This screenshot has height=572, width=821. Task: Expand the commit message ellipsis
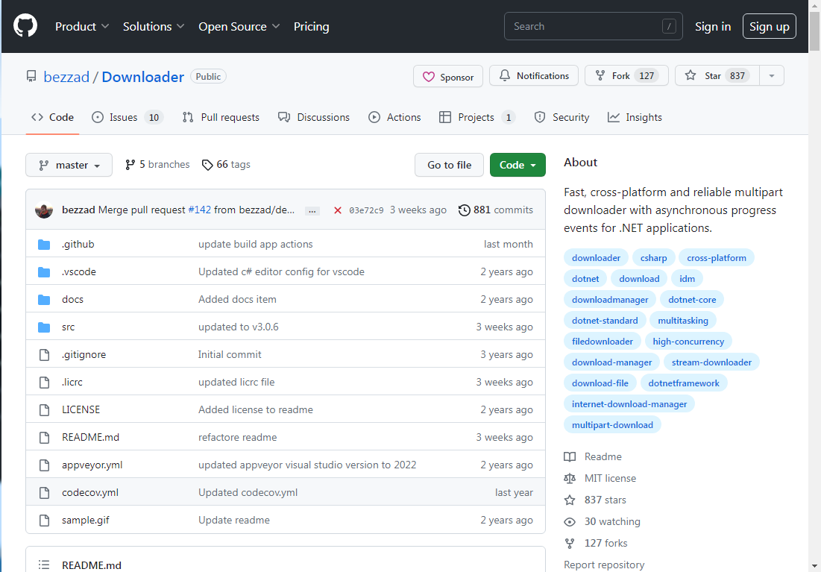click(x=312, y=210)
